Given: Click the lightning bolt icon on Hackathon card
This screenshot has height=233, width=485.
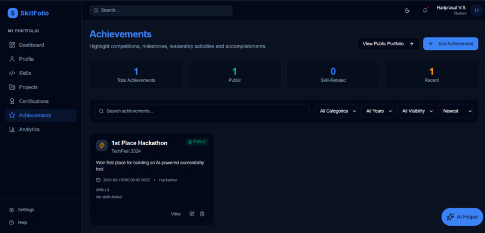Looking at the screenshot, I should [102, 146].
